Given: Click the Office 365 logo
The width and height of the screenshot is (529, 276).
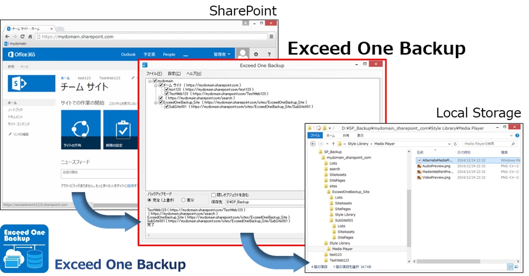Looking at the screenshot, I should tap(22, 54).
